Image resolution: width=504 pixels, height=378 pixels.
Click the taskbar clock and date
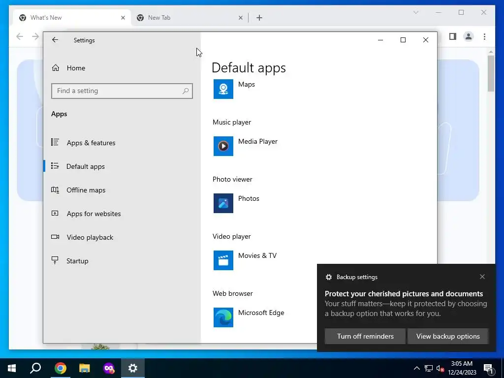tap(462, 368)
